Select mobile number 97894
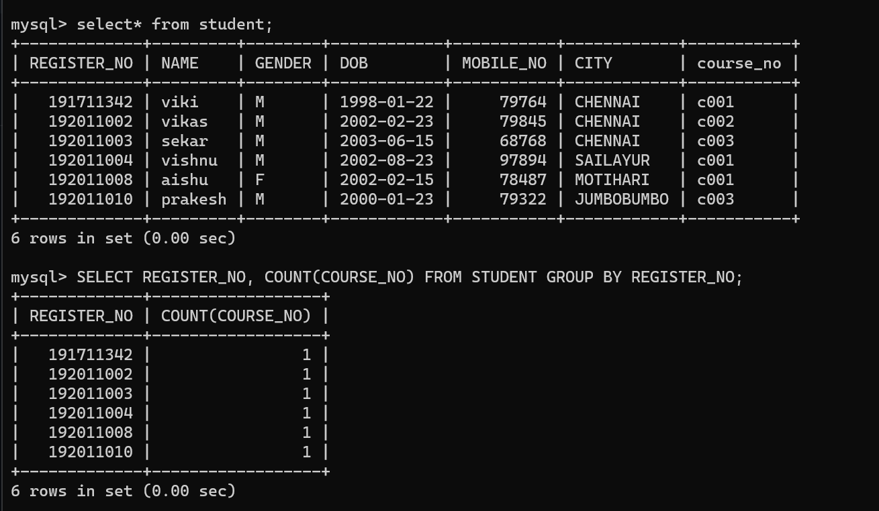Screen dimensions: 879x511 (x=523, y=160)
